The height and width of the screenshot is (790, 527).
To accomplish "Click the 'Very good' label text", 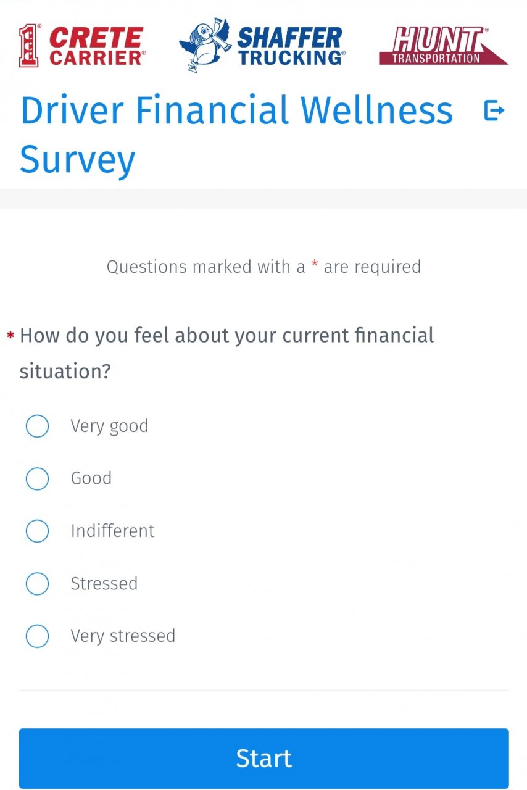I will click(109, 426).
